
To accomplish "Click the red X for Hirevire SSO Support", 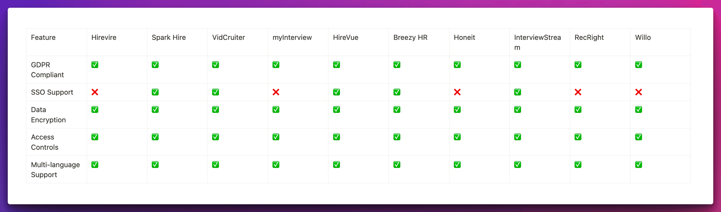I will tap(95, 92).
